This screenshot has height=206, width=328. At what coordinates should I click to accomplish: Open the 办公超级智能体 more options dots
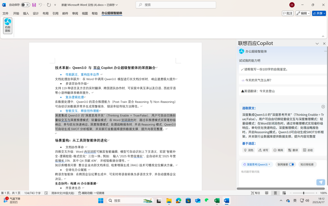click(x=325, y=51)
